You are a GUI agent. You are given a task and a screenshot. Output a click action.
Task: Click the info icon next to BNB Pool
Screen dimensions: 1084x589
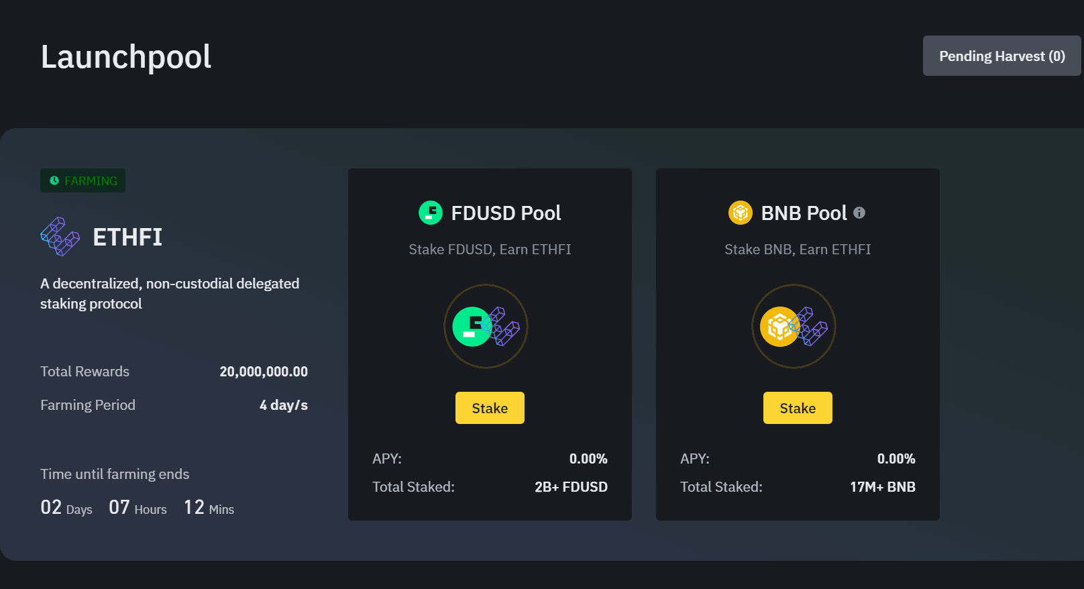pos(861,213)
